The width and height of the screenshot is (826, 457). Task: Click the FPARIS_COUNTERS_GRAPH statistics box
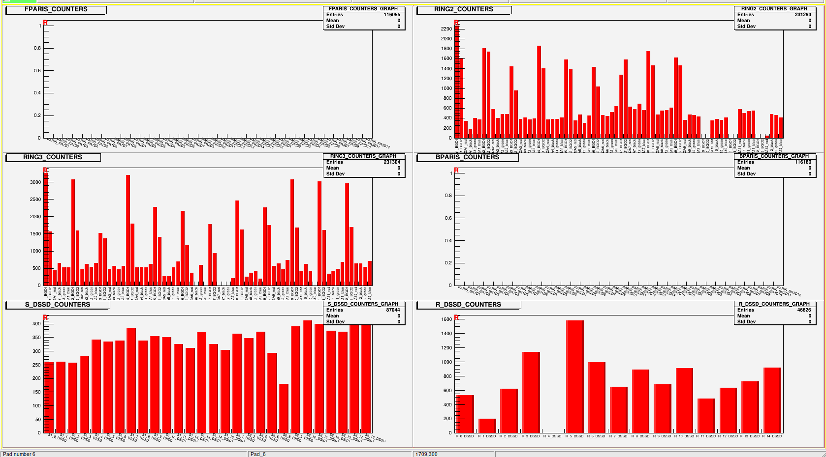pyautogui.click(x=363, y=18)
